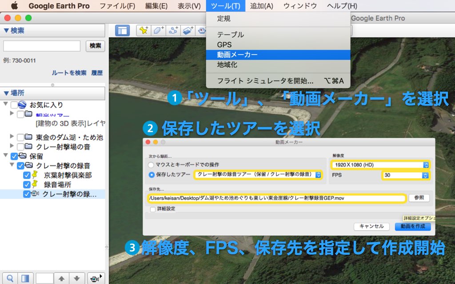Select the クレー射撃の録… tour tree item
The image size is (455, 284).
tap(69, 194)
